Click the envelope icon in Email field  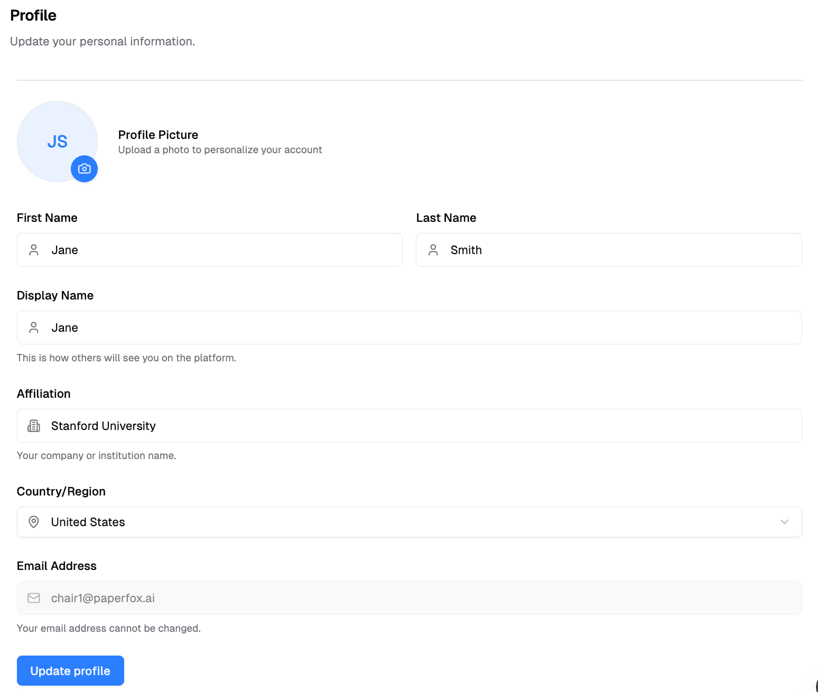(34, 598)
